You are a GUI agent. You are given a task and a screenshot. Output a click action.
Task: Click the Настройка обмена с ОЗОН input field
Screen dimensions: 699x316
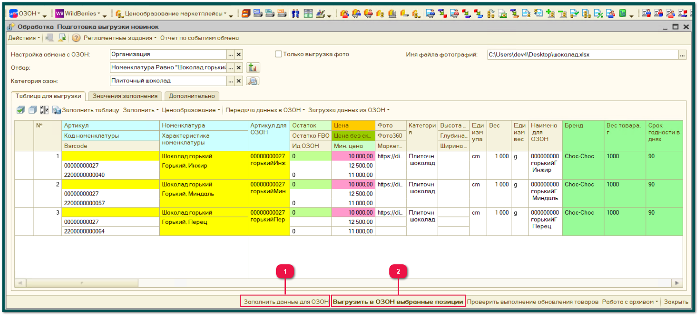(x=168, y=54)
